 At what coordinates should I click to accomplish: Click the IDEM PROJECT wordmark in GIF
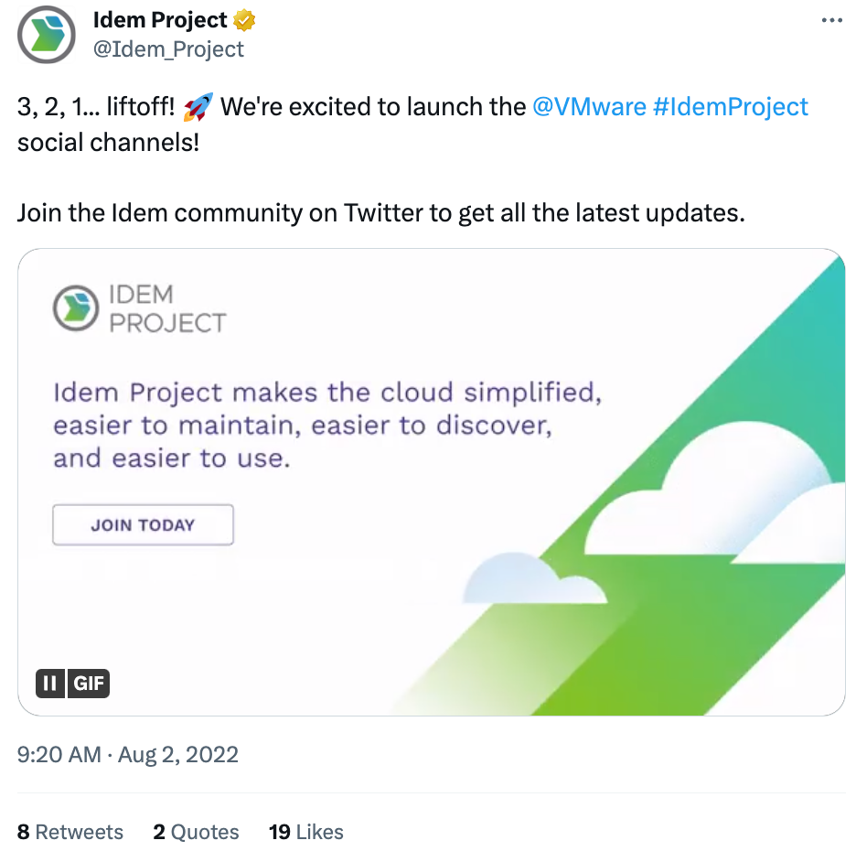click(166, 308)
